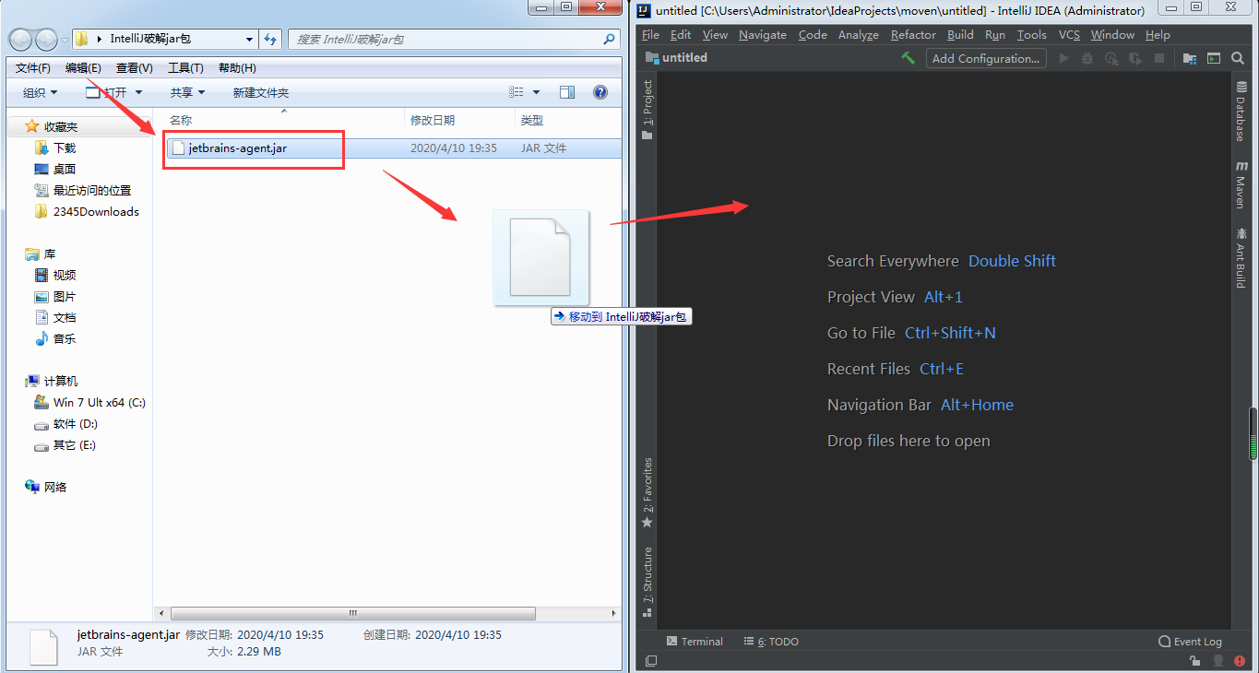1259x673 pixels.
Task: Toggle tool window bars icon in status bar
Action: tap(651, 661)
